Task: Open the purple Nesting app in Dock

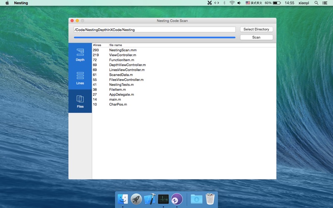Action: 176,199
